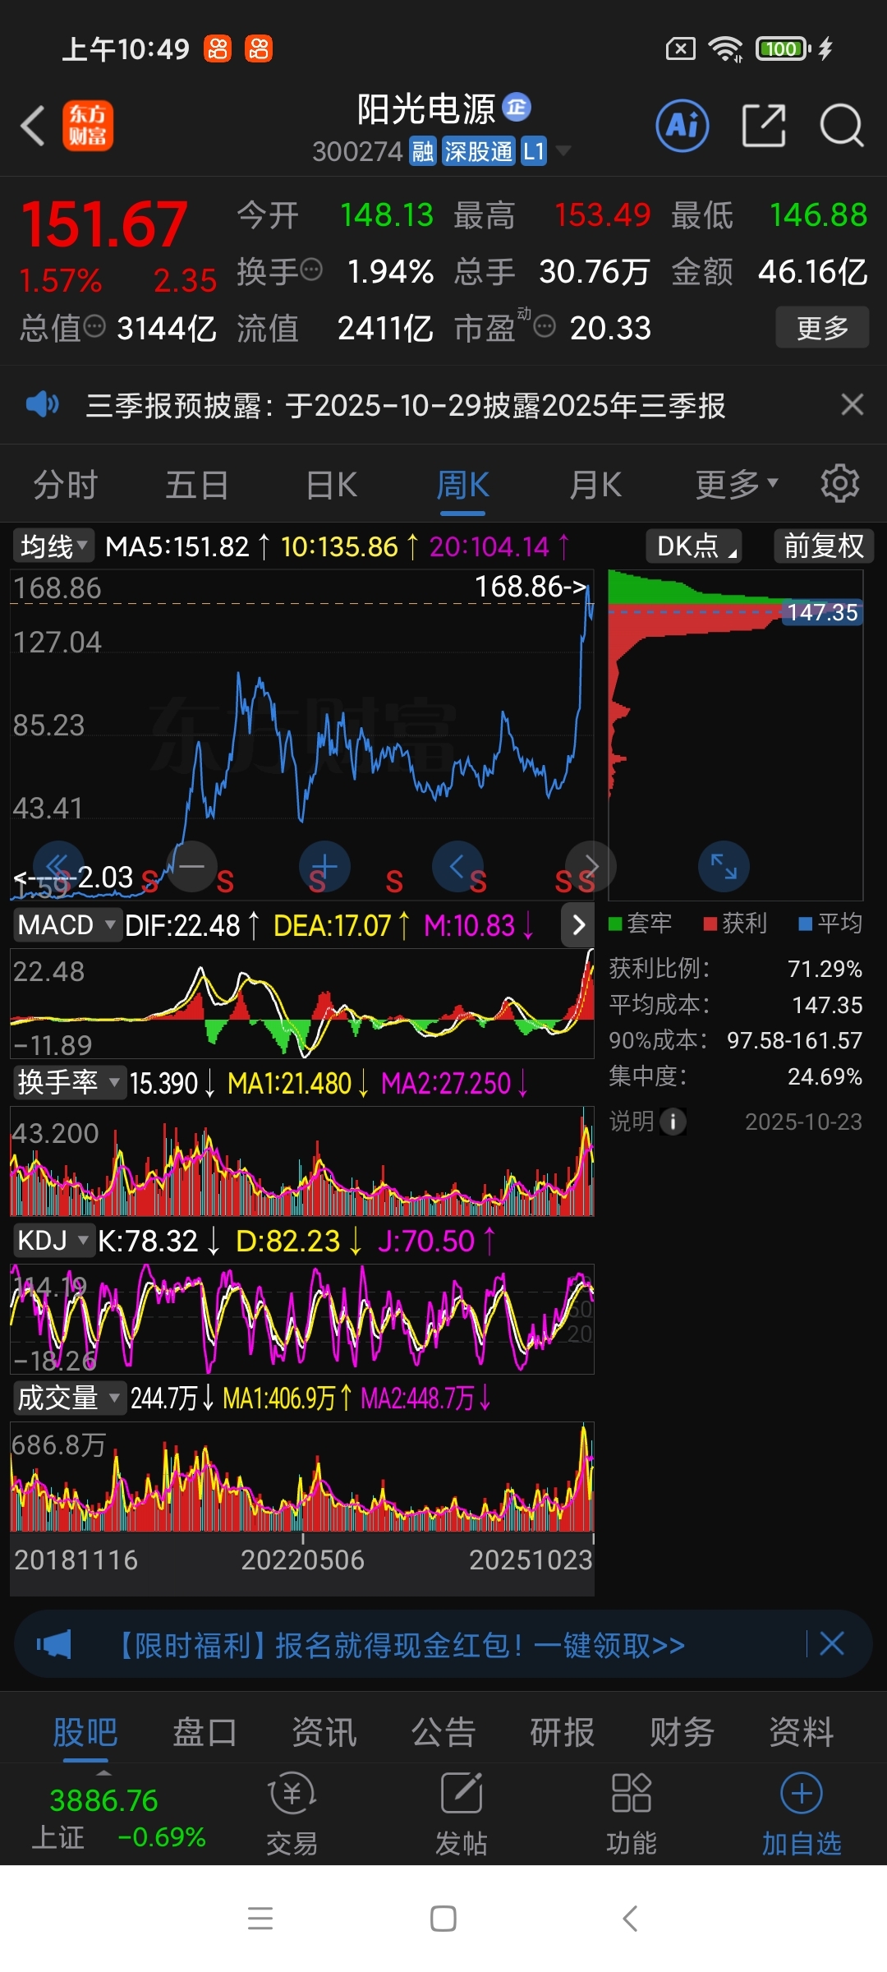
Task: Tap the 融 margin tag
Action: tap(423, 151)
